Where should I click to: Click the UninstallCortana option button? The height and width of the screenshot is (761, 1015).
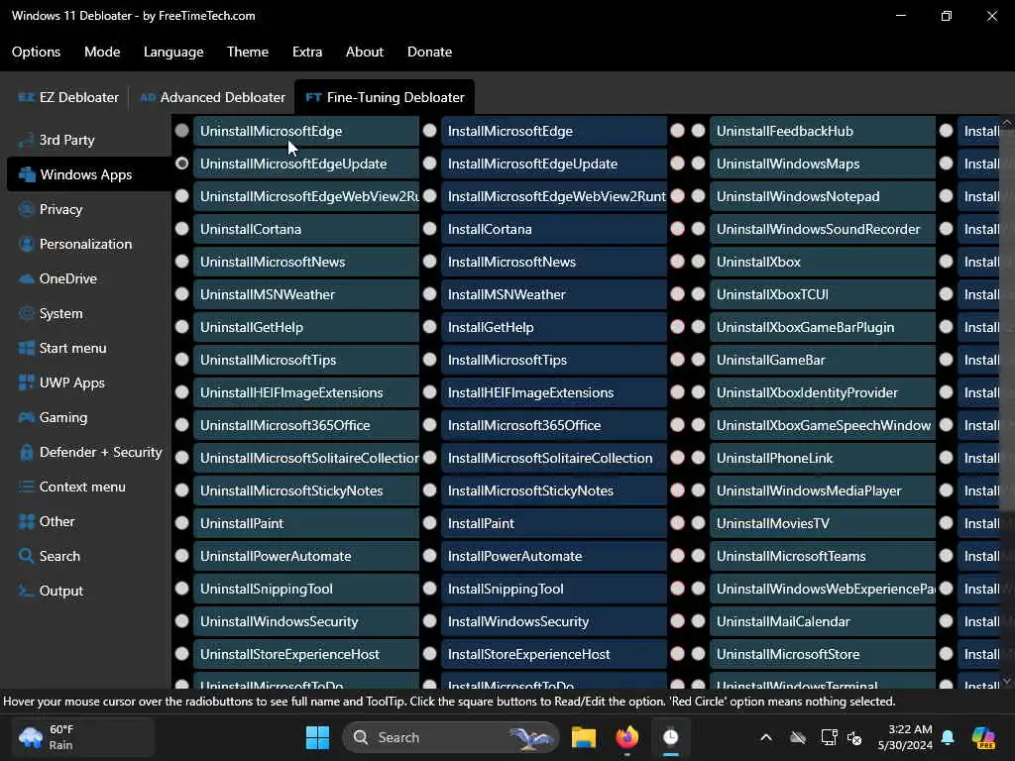pyautogui.click(x=306, y=229)
